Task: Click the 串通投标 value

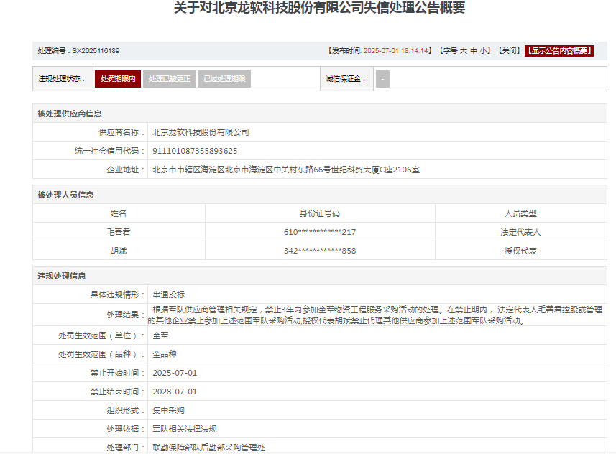Action: (x=168, y=295)
